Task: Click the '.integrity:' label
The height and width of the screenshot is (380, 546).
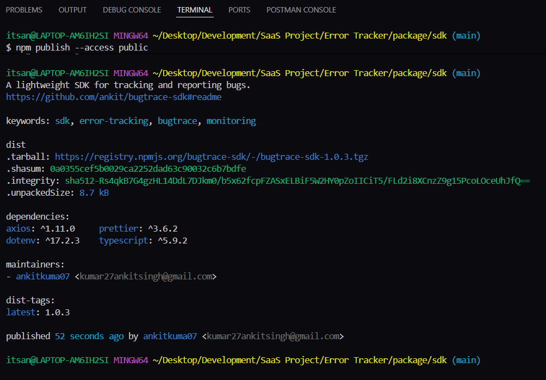Action: pos(33,181)
